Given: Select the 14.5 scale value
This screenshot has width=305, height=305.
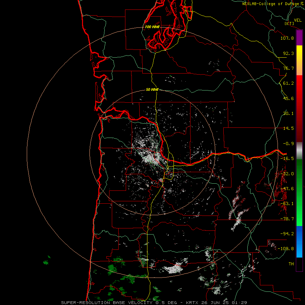Looking at the screenshot, I should [x=288, y=128].
